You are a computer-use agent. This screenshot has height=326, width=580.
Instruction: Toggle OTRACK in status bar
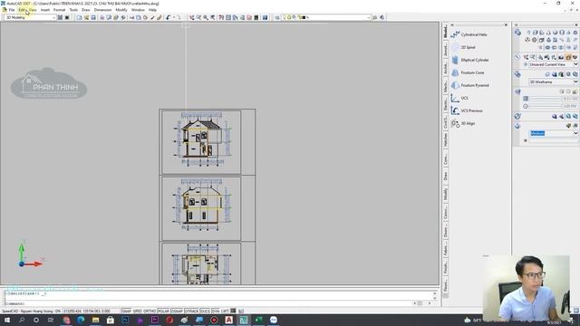(191, 312)
